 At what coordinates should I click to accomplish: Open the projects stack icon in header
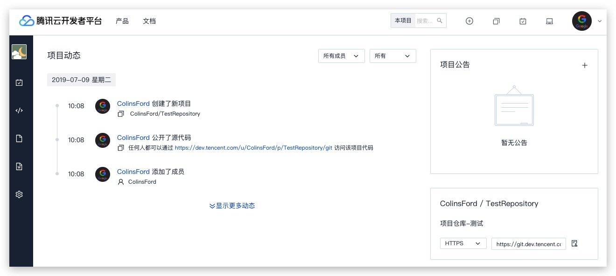496,21
